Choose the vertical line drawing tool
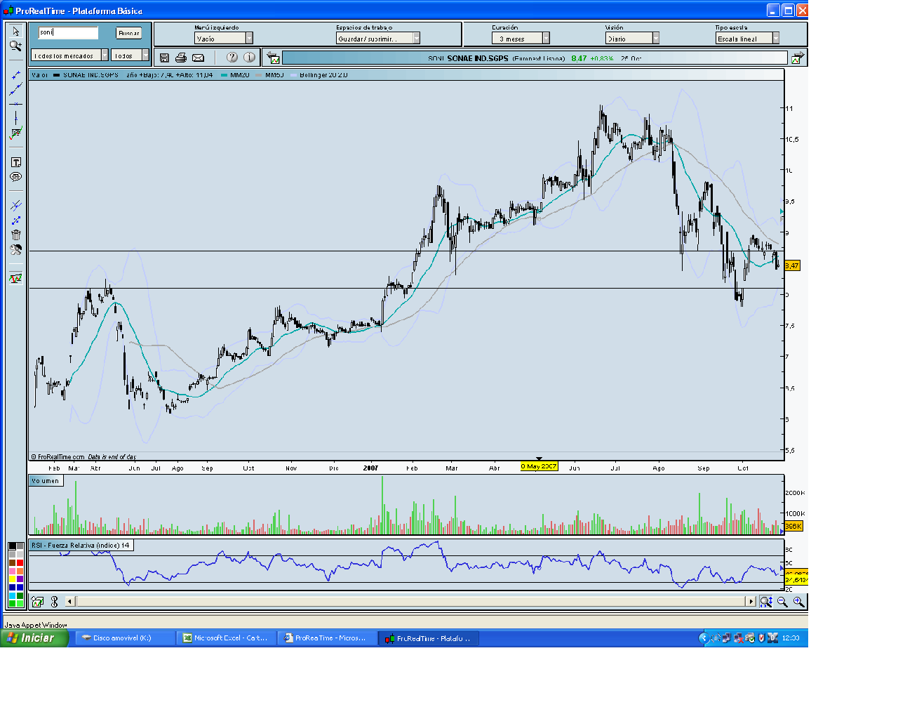The width and height of the screenshot is (898, 719). (x=15, y=118)
